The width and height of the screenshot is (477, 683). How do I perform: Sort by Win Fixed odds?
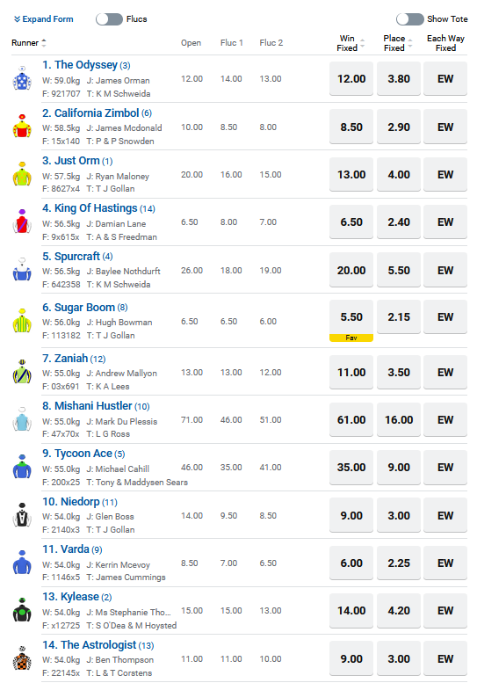coord(351,43)
